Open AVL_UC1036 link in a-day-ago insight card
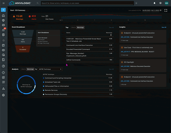 125,81
